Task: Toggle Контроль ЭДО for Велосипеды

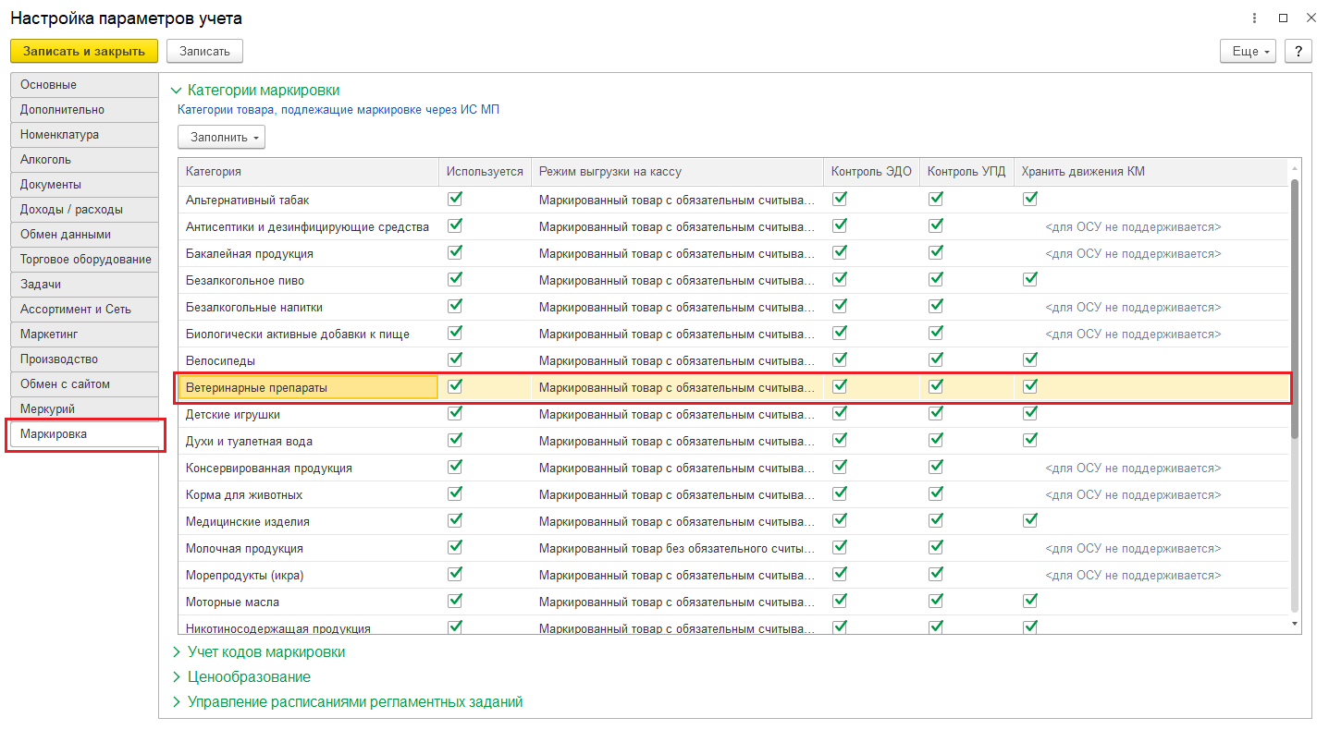Action: [840, 359]
